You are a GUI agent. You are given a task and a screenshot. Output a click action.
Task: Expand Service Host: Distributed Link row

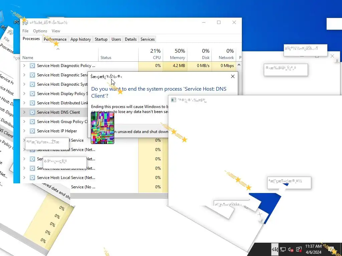24,103
